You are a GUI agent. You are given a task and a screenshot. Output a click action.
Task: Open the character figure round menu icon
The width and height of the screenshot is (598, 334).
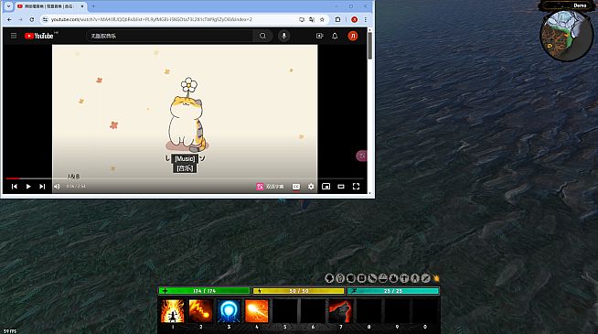click(415, 278)
